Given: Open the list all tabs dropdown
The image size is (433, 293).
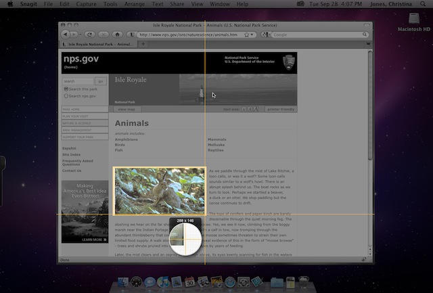Looking at the screenshot, I should coord(368,43).
